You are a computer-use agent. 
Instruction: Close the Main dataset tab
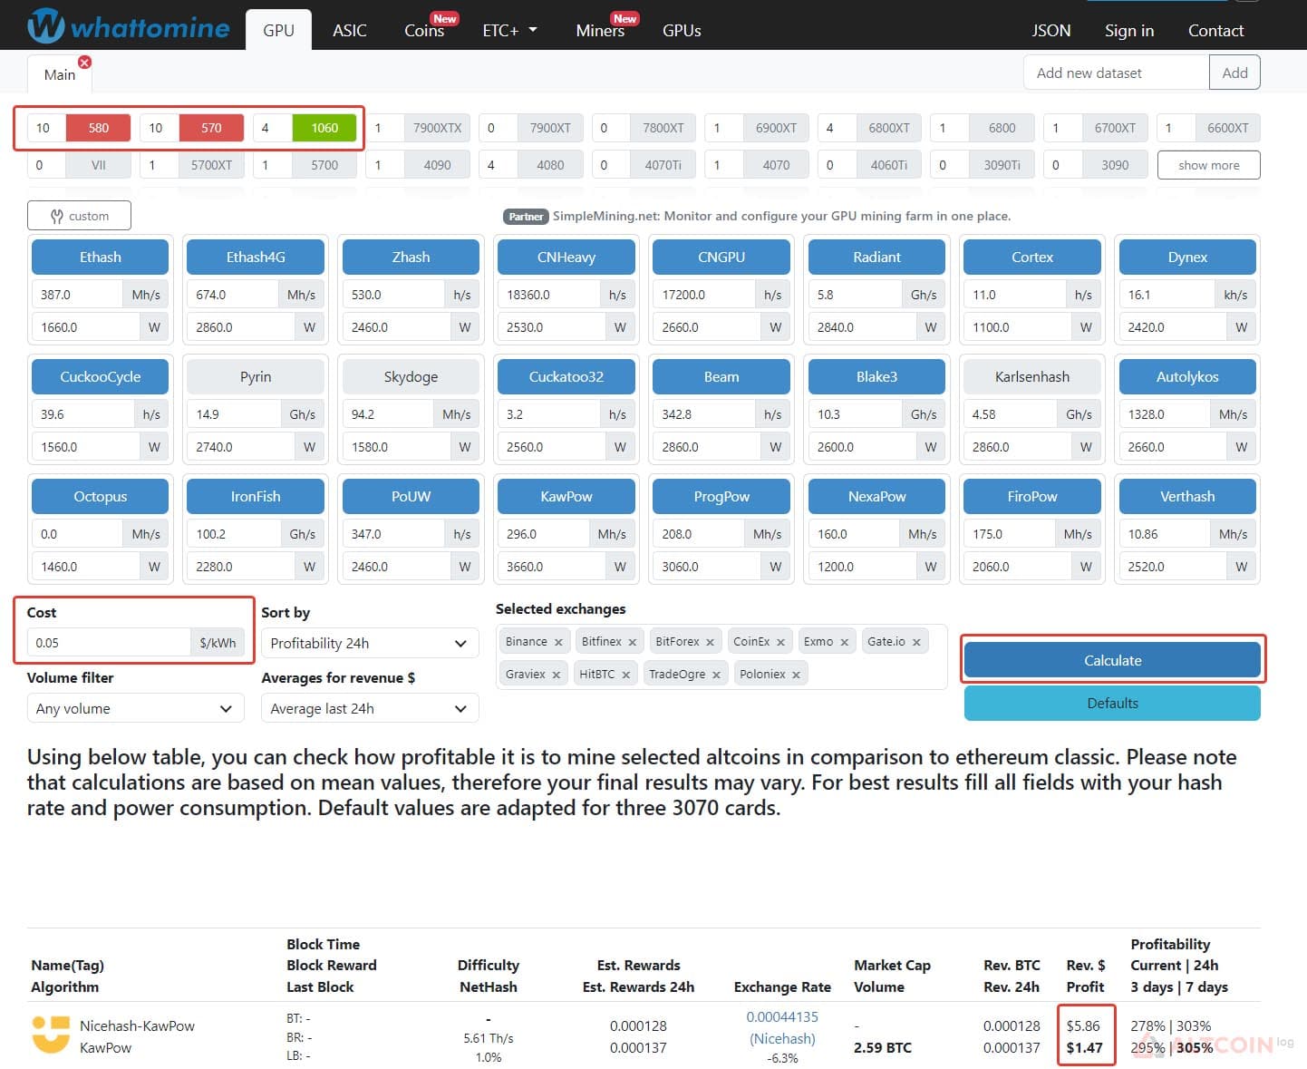[x=84, y=62]
